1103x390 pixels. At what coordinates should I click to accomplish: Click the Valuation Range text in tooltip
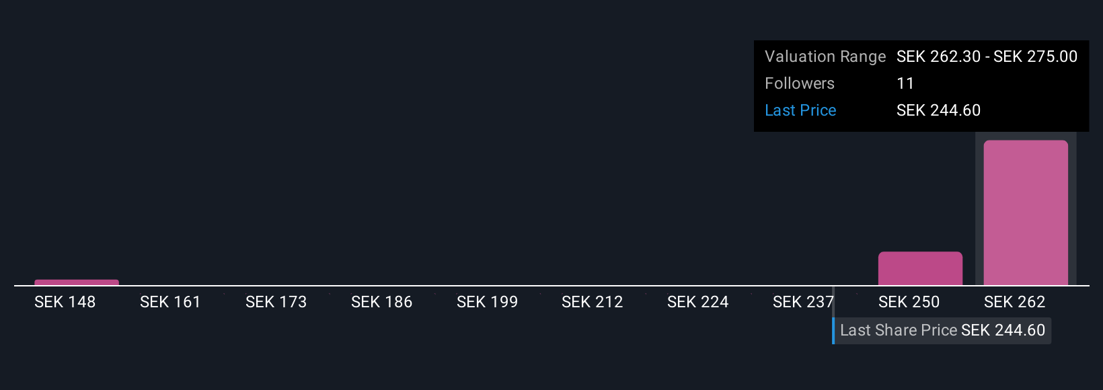pos(825,56)
